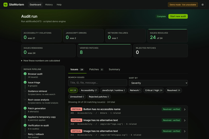Image resolution: width=209 pixels, height=139 pixels.
Task: Click the Verified Patches stat card
Action: (x=104, y=51)
